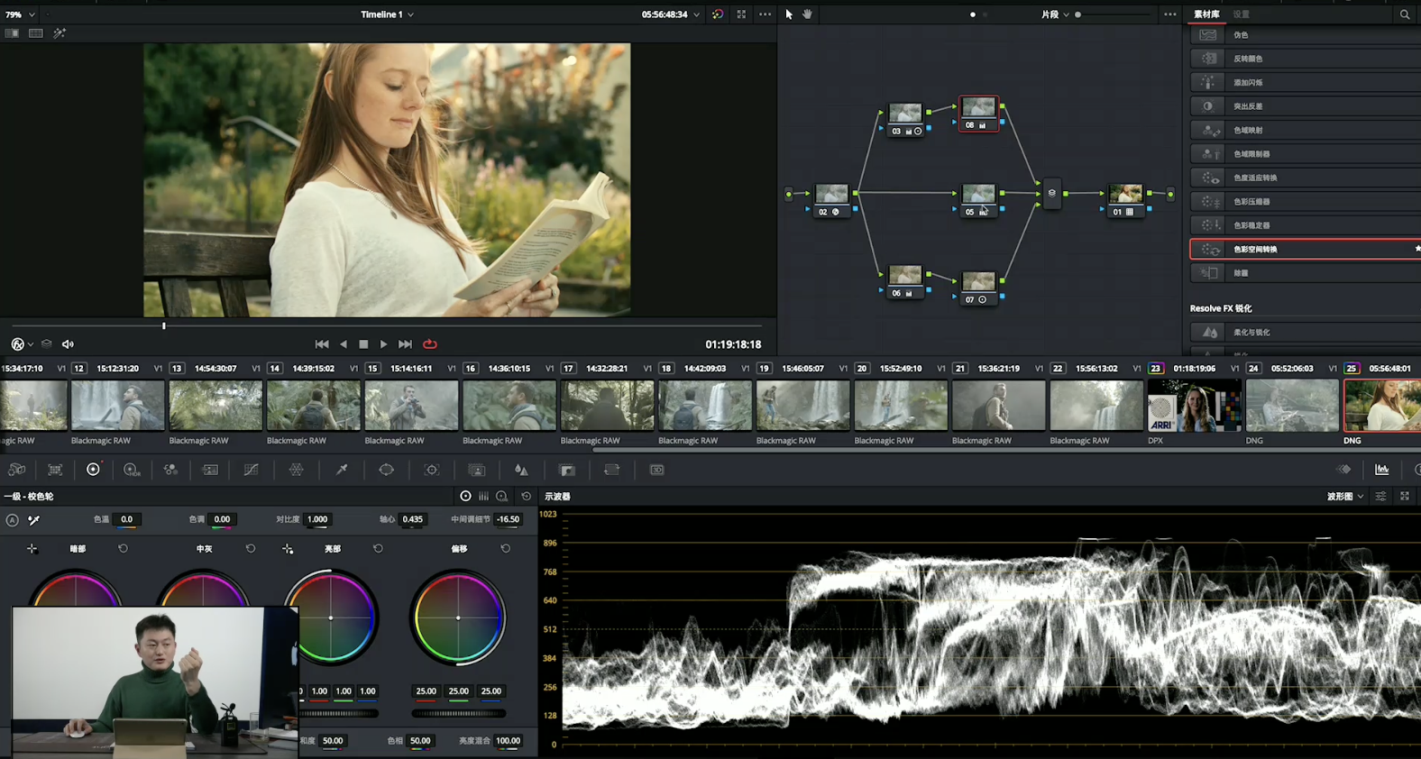Select the hand pan tool in node editor
Viewport: 1421px width, 759px height.
807,14
